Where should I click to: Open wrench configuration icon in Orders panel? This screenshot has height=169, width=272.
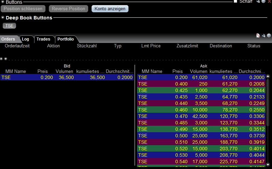pos(263,35)
